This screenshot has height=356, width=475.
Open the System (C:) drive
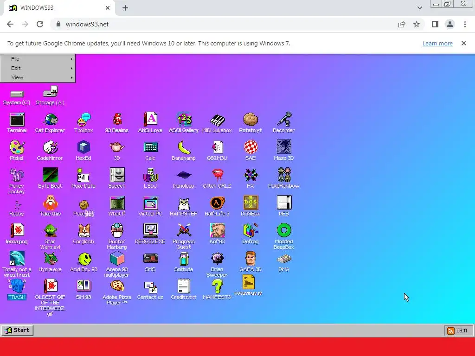17,97
